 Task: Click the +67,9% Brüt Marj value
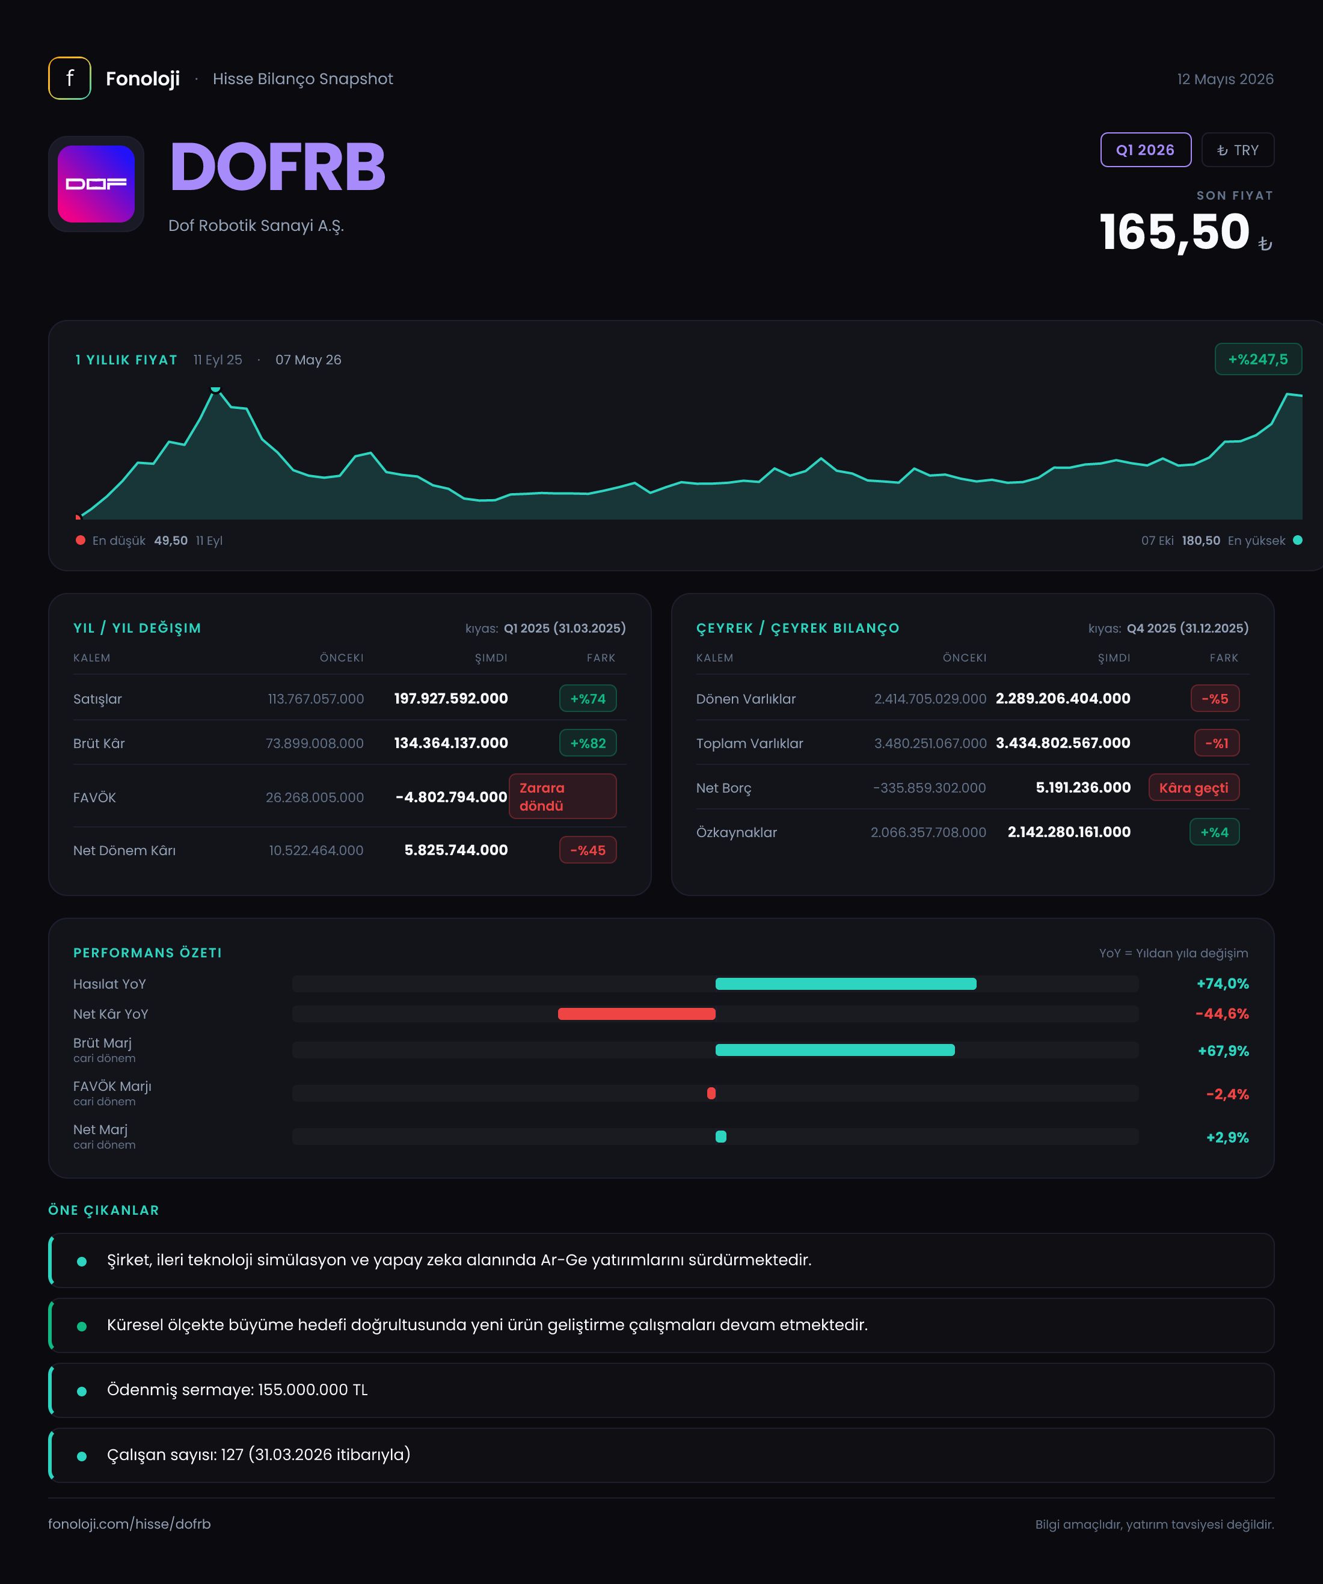click(1223, 1051)
